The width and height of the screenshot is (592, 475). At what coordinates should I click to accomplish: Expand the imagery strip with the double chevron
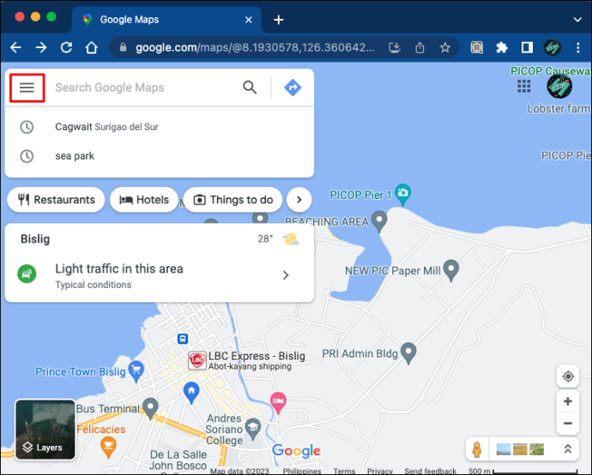coord(567,449)
